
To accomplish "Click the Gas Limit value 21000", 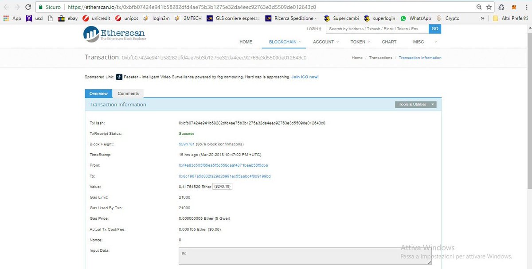I will point(184,198).
